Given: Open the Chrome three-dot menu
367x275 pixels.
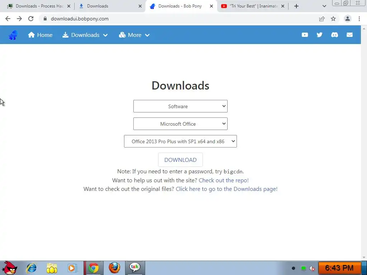Looking at the screenshot, I should [359, 19].
